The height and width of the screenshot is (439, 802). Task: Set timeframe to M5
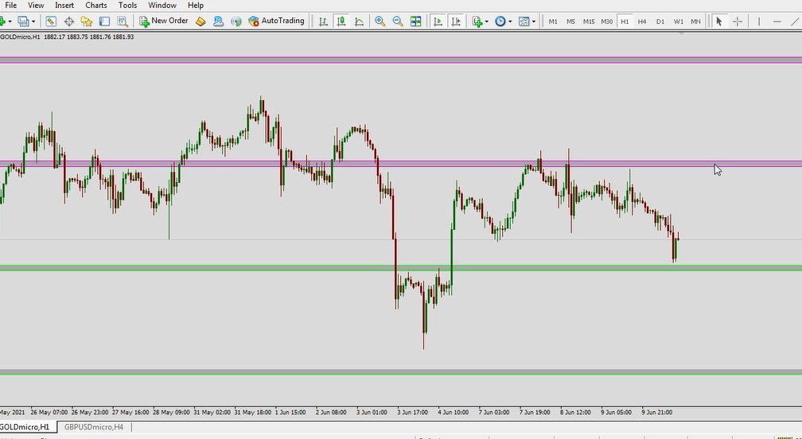[x=570, y=21]
